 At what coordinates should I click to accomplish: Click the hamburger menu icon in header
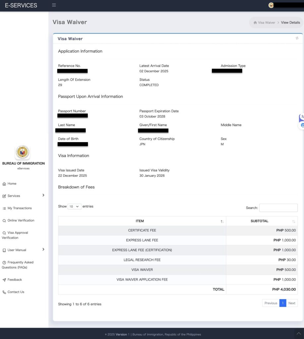(54, 5)
